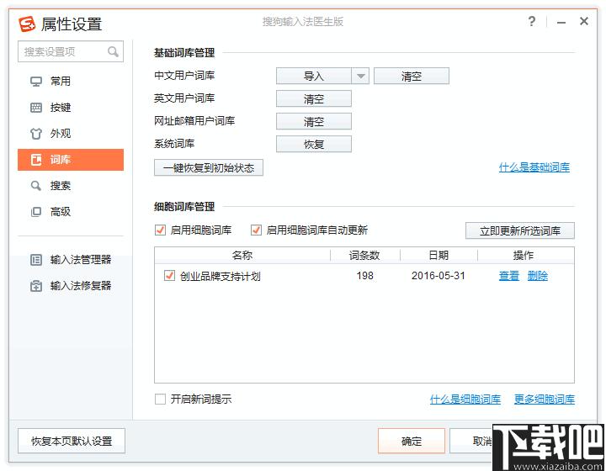Click the 输入法管理器 icon
This screenshot has height=471, width=606.
click(x=36, y=260)
